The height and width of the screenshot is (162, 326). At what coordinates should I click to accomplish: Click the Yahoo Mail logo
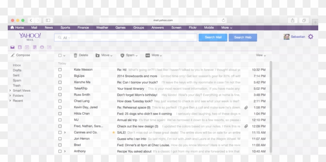click(30, 37)
